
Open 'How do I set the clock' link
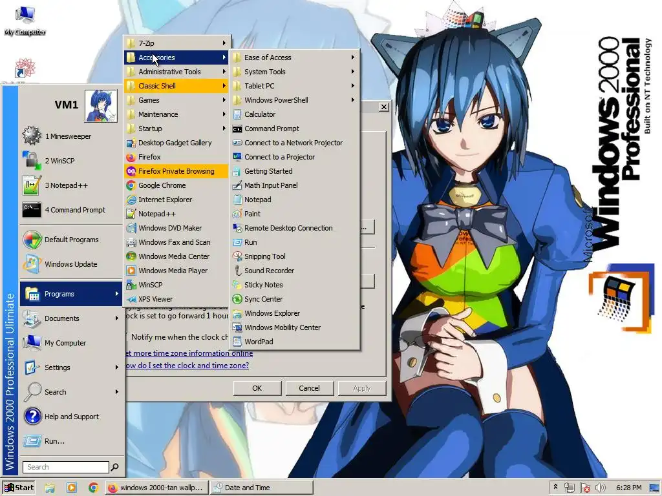coord(187,366)
